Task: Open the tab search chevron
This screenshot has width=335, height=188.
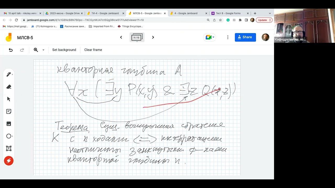Action: tap(270, 13)
